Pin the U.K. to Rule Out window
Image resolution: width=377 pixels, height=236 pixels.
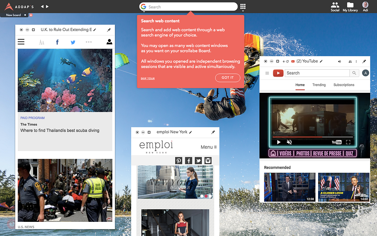(x=109, y=30)
